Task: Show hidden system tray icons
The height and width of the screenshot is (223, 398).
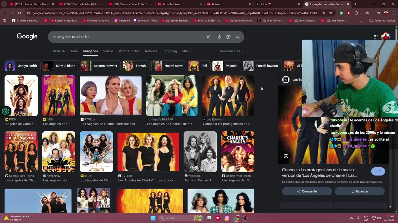Action: click(x=351, y=218)
